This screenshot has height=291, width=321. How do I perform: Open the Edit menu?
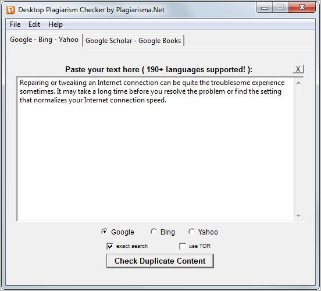(x=34, y=24)
